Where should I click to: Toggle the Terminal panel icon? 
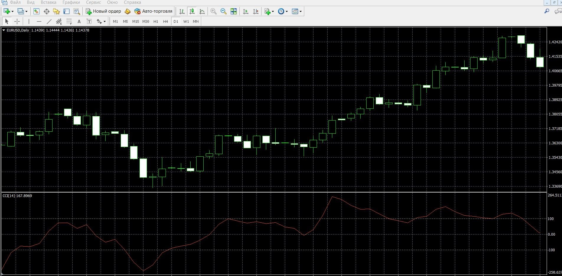[66, 11]
